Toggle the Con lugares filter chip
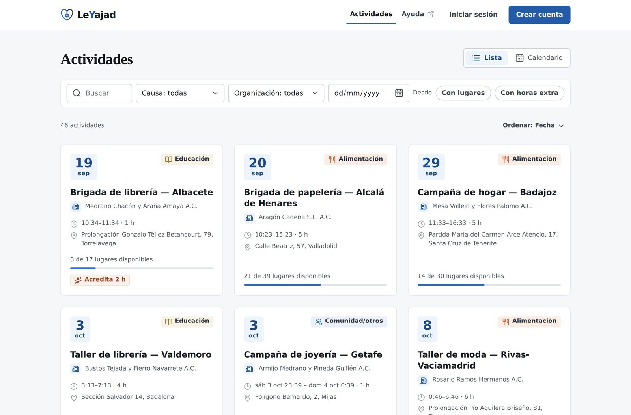Viewport: 631px width, 415px height. 463,93
